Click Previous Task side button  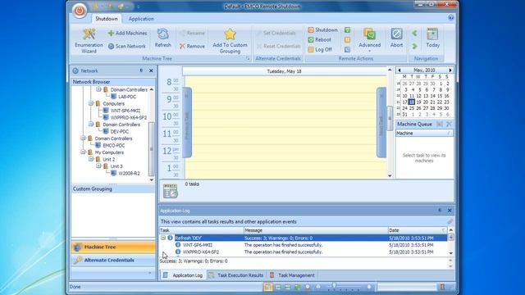187,122
